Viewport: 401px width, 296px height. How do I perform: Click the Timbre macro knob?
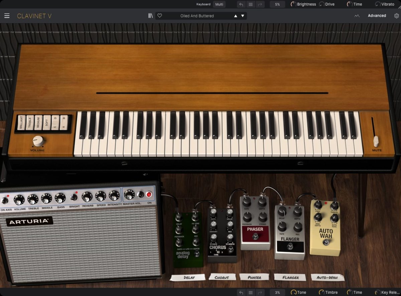[x=321, y=292]
